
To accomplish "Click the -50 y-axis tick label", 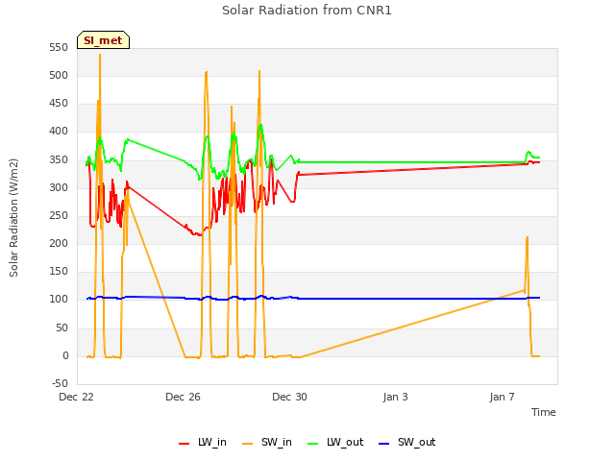I will coord(60,384).
